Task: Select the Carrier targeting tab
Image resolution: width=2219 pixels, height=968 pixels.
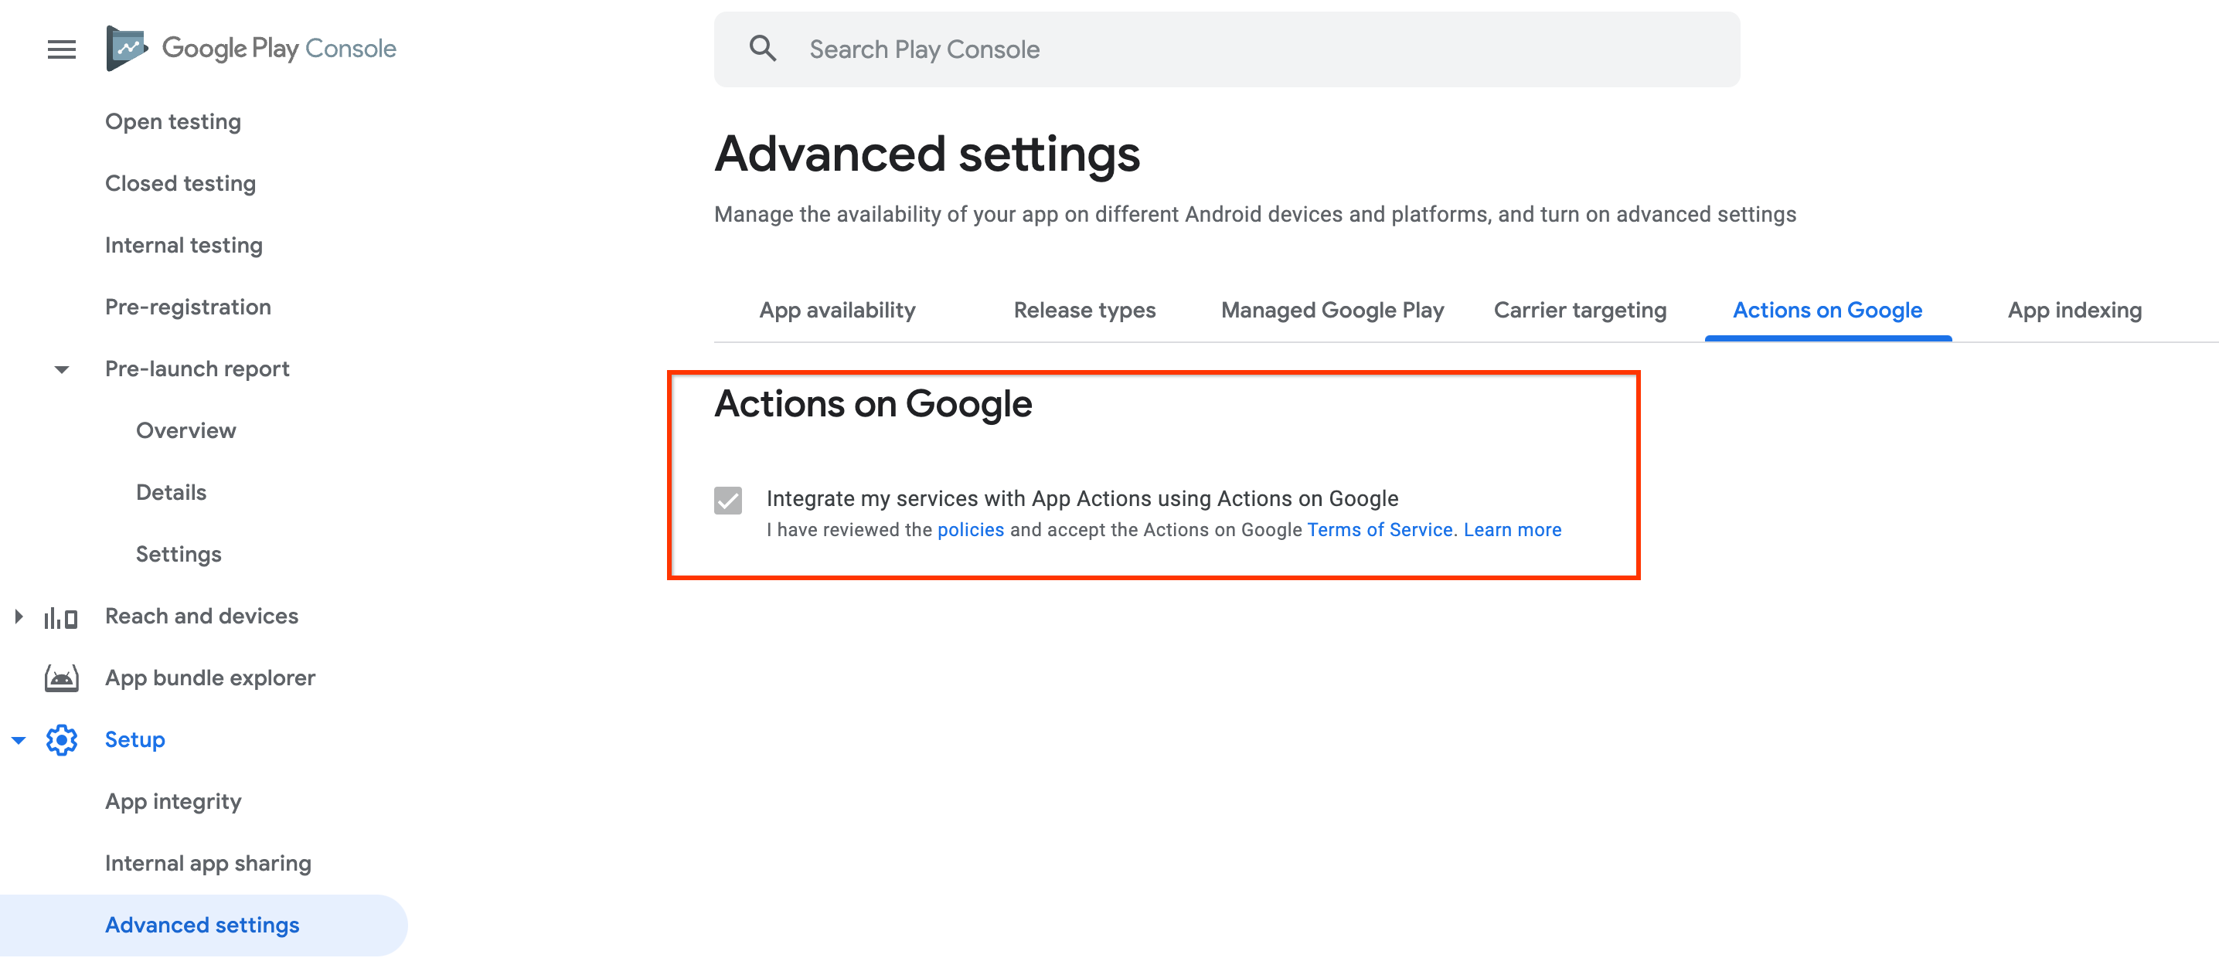Action: [x=1581, y=308]
